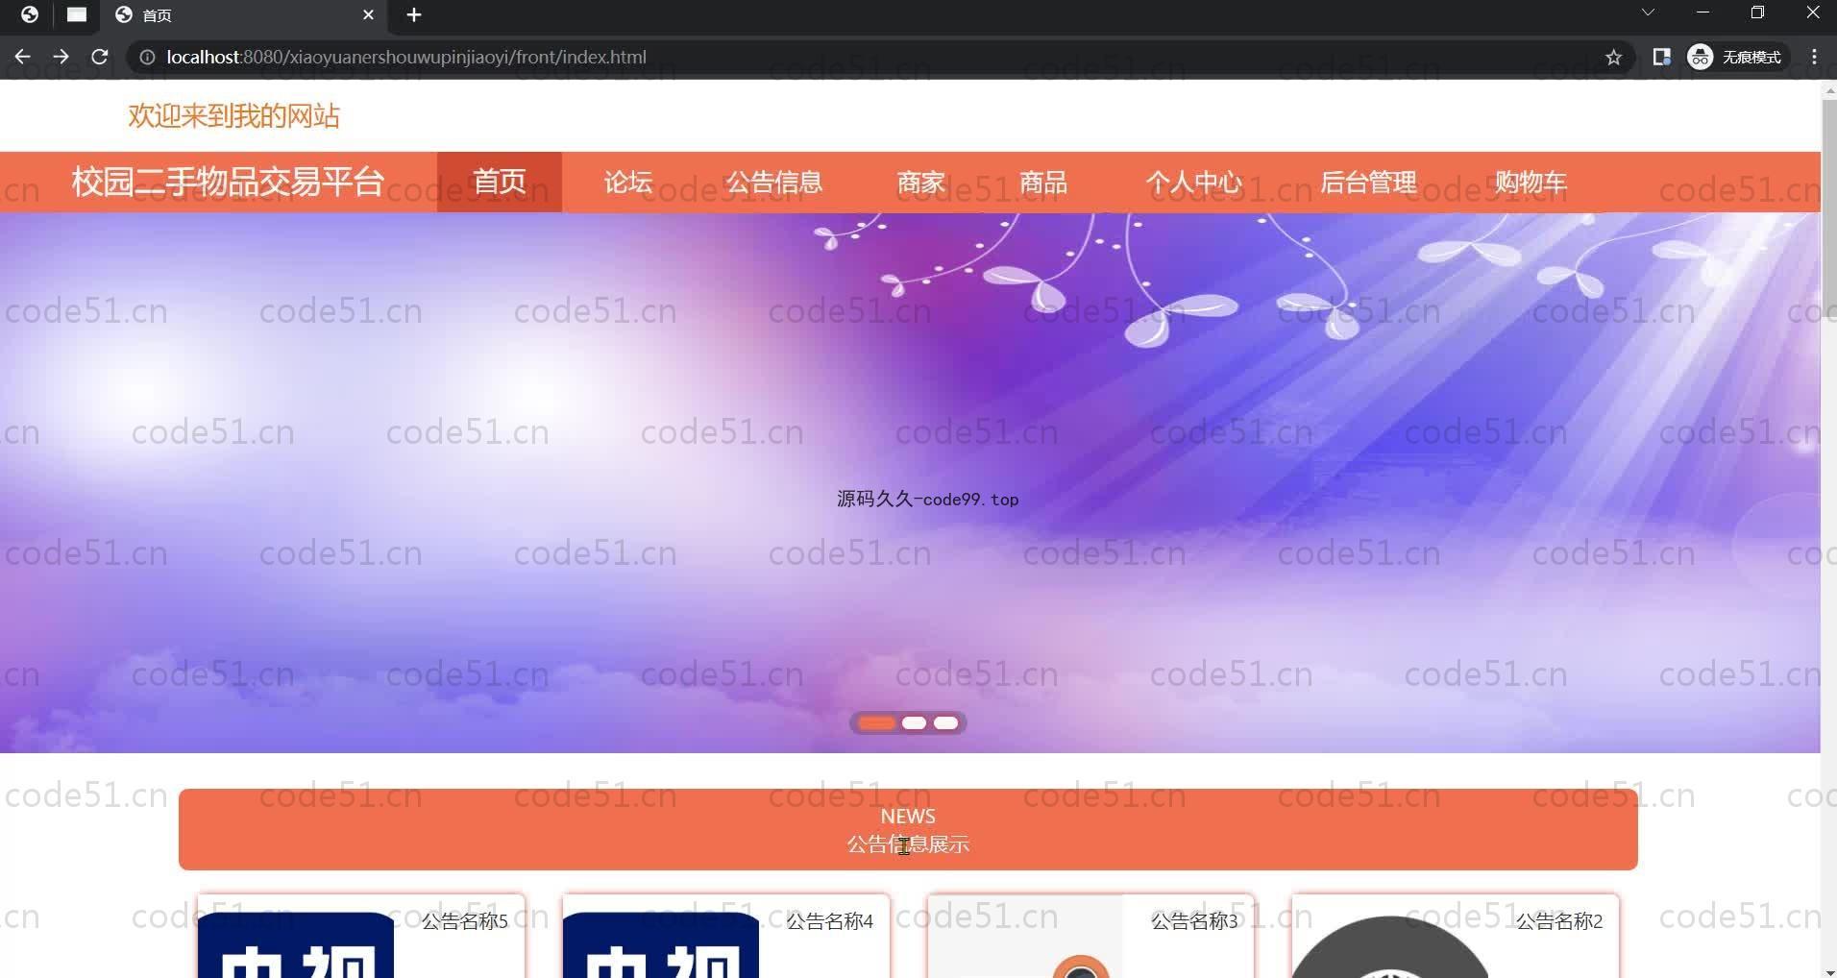Click scrollbar down arrow
The image size is (1837, 978).
pos(1828,970)
